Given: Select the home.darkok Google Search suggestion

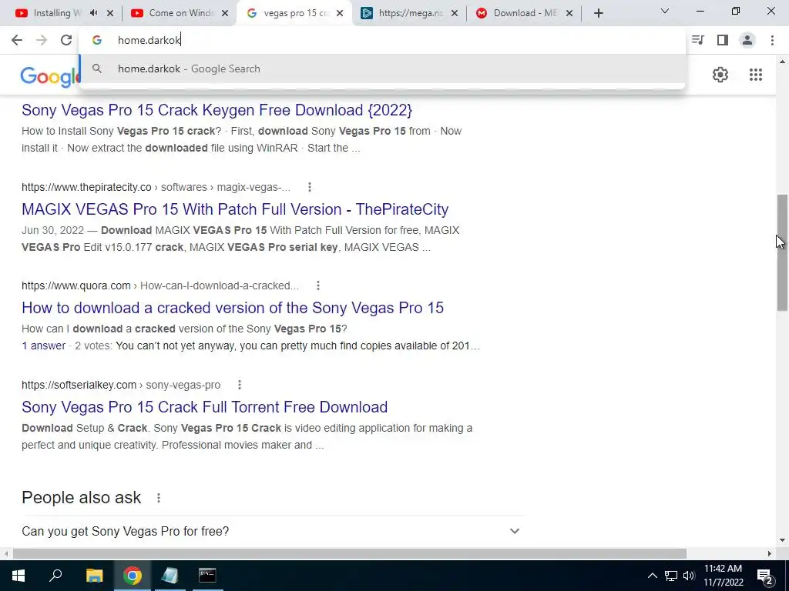Looking at the screenshot, I should coord(382,68).
